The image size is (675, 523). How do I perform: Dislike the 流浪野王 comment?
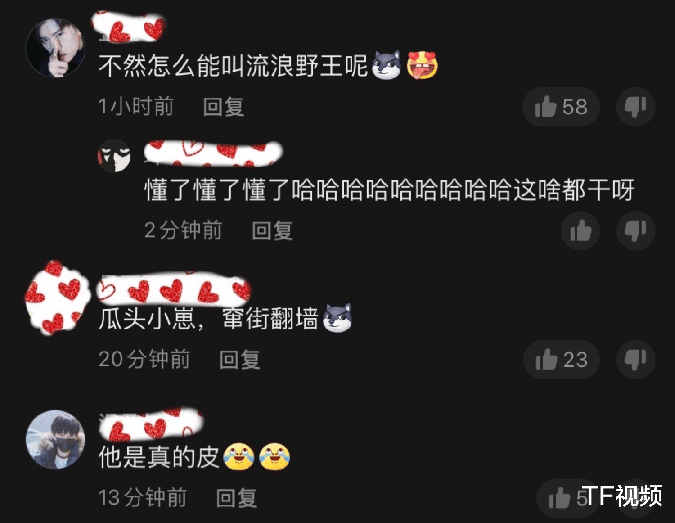pos(635,107)
